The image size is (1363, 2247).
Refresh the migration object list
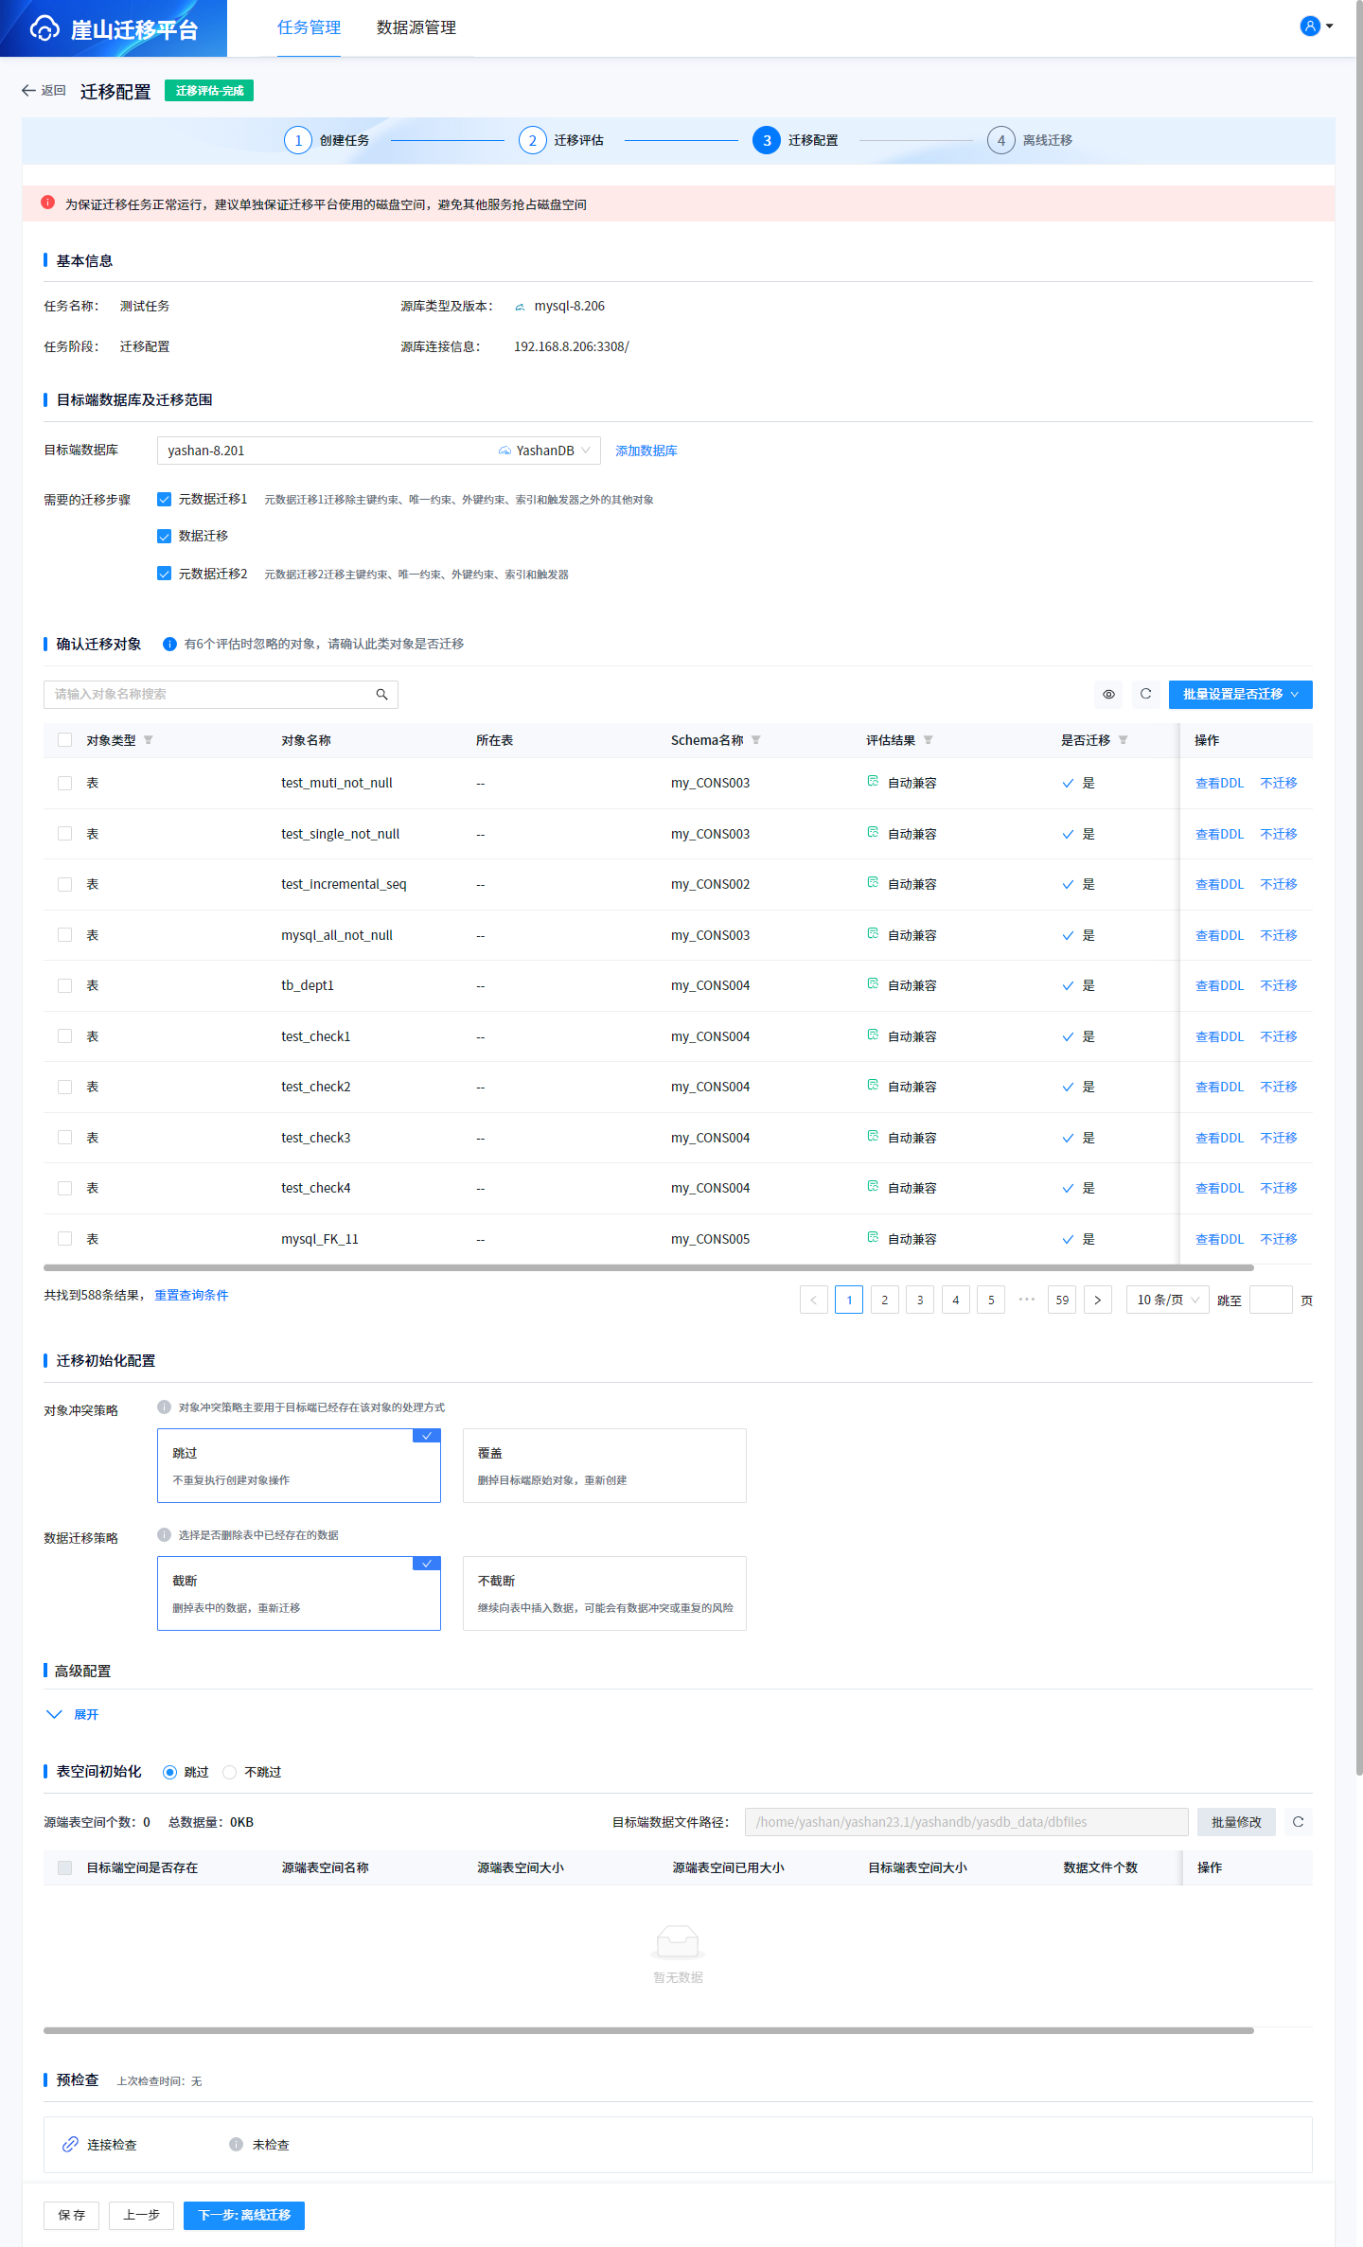[x=1145, y=695]
